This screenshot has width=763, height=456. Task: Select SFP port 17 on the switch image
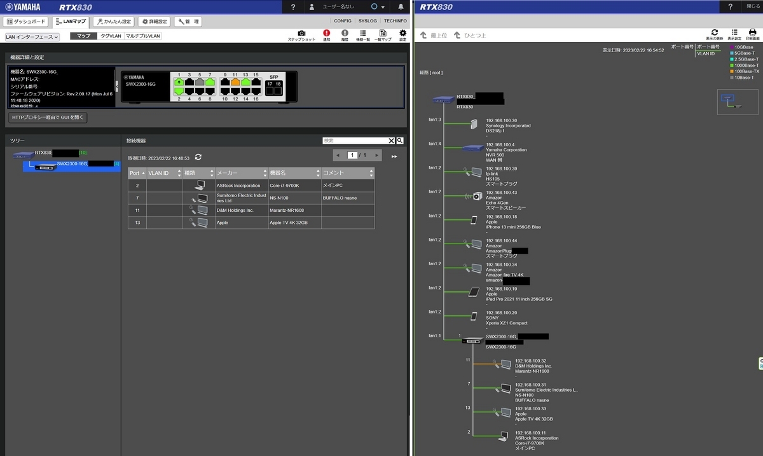pyautogui.click(x=270, y=90)
